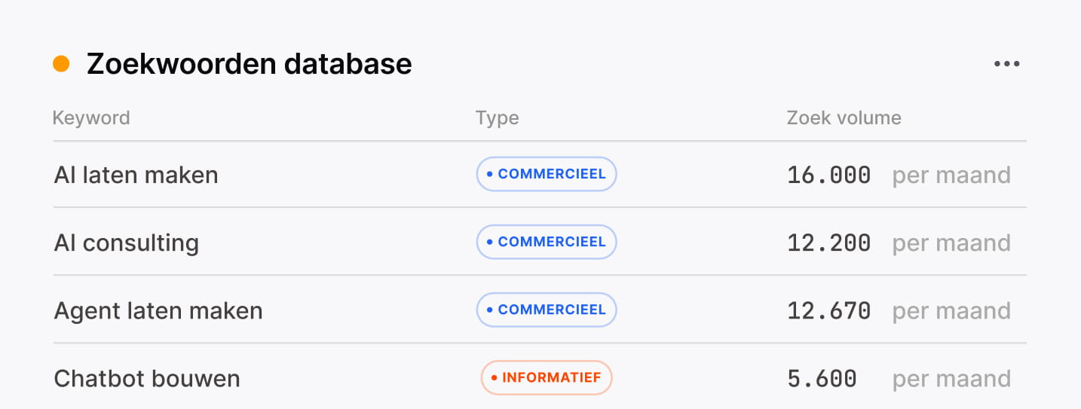Sort by the Keyword column header
Image resolution: width=1081 pixels, height=409 pixels.
click(91, 118)
